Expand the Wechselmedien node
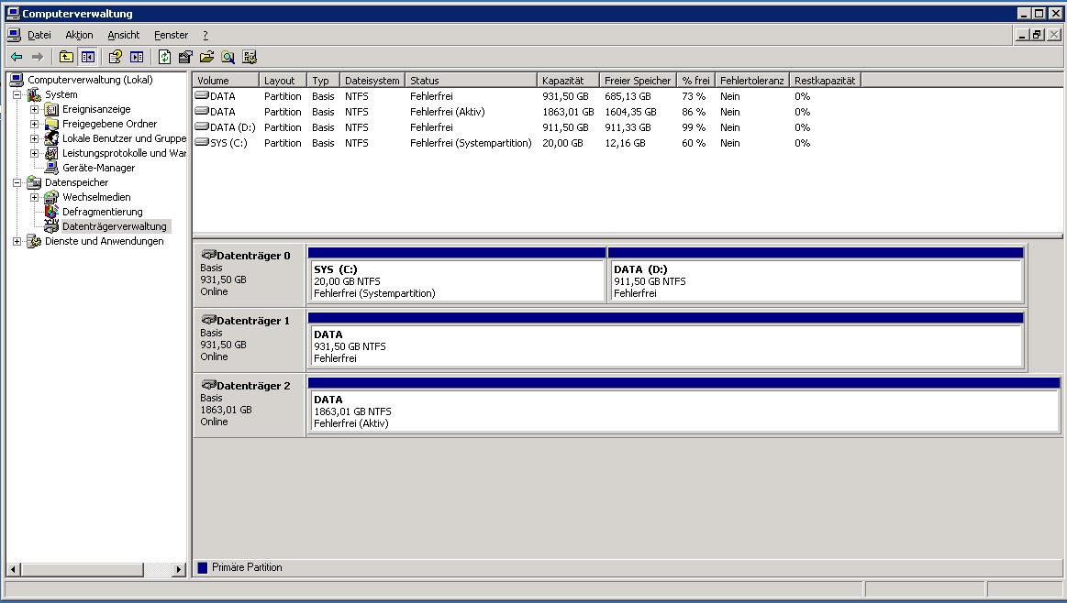 (x=34, y=197)
